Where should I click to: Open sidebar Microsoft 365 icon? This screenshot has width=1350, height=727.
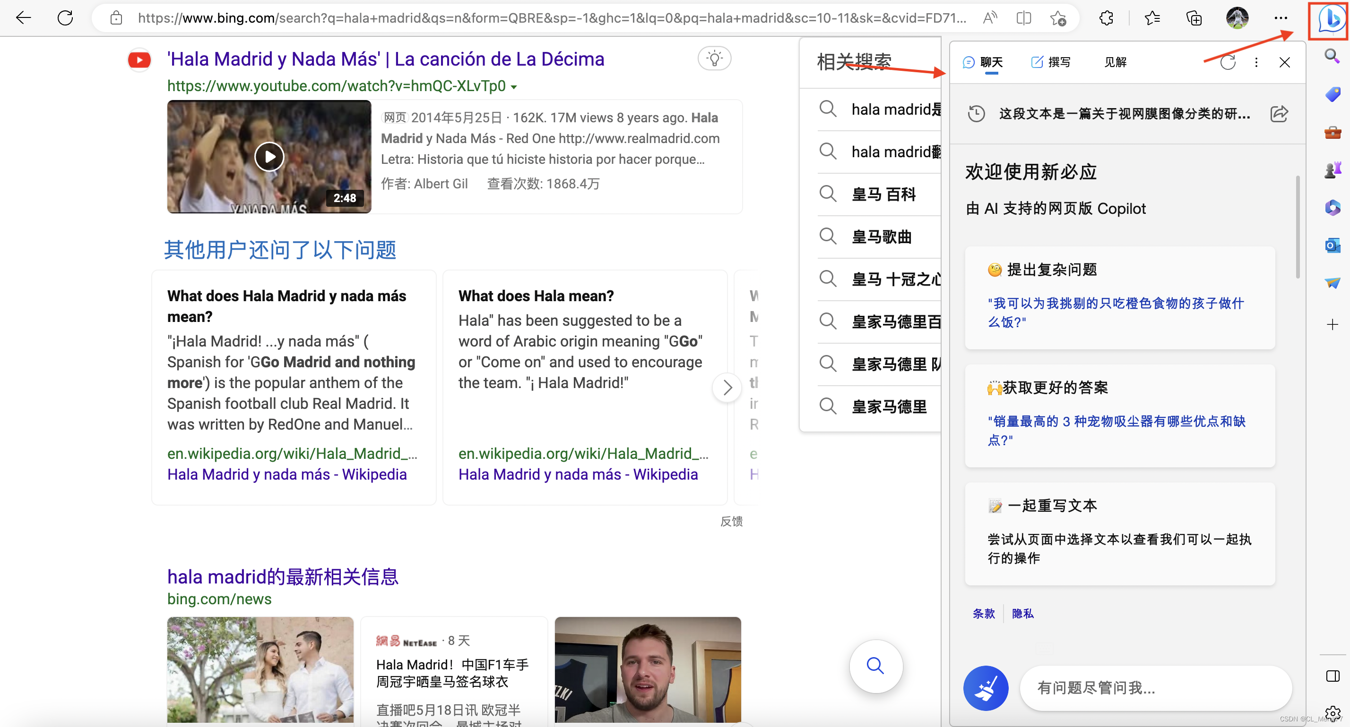coord(1332,208)
